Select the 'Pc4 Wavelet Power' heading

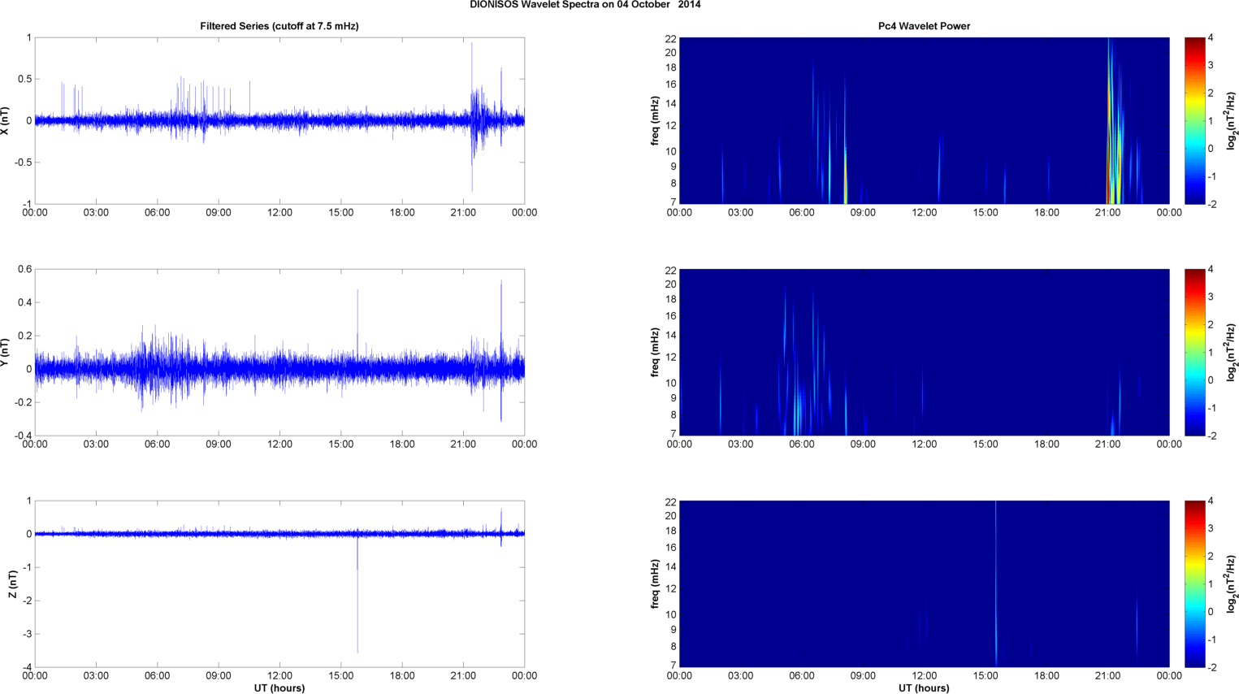click(x=924, y=26)
